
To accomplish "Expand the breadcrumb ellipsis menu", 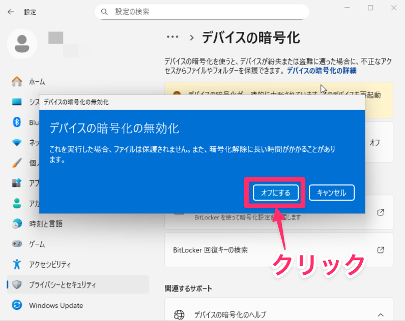I will [x=173, y=37].
